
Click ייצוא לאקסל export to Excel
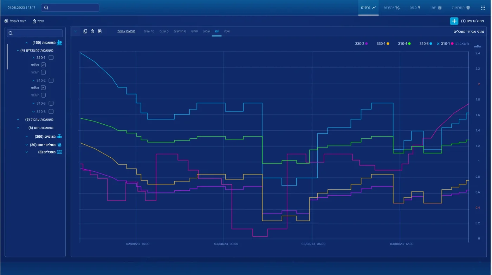pos(15,21)
